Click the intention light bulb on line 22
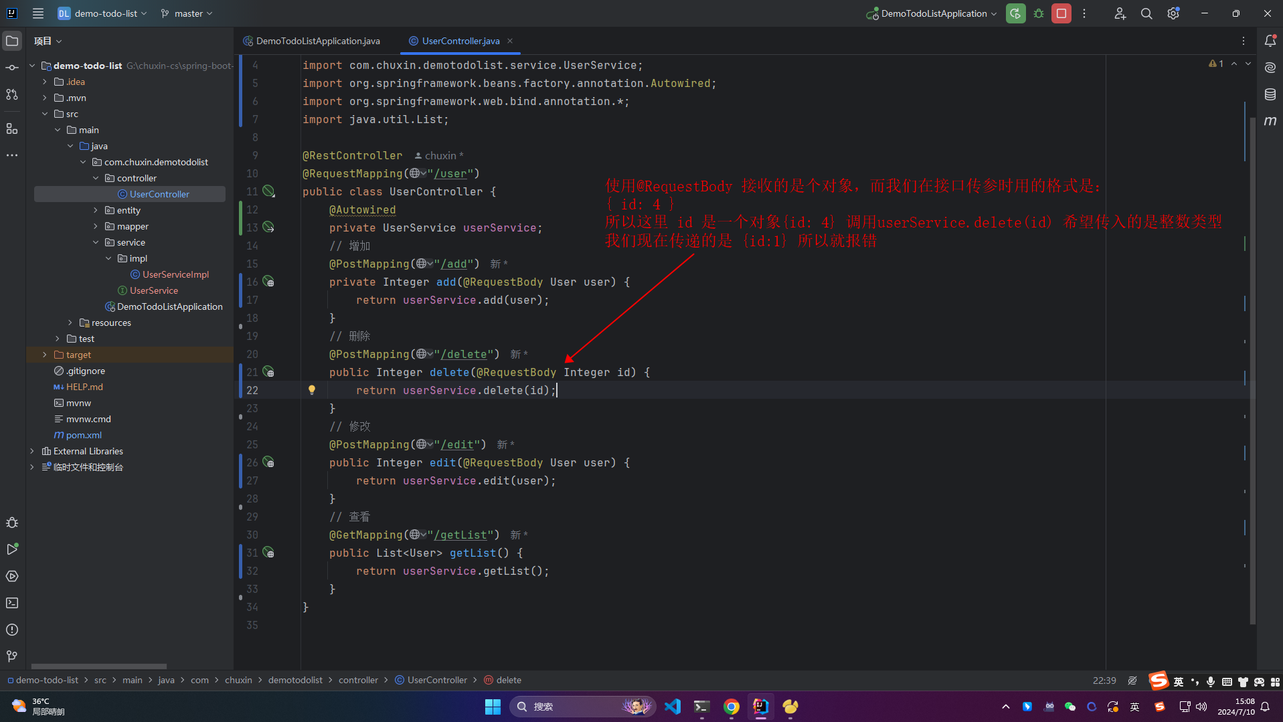This screenshot has width=1283, height=722. point(311,389)
